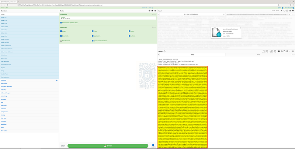Image resolution: width=295 pixels, height=151 pixels.
Task: Expand the Flow control category
Action: (x=29, y=131)
